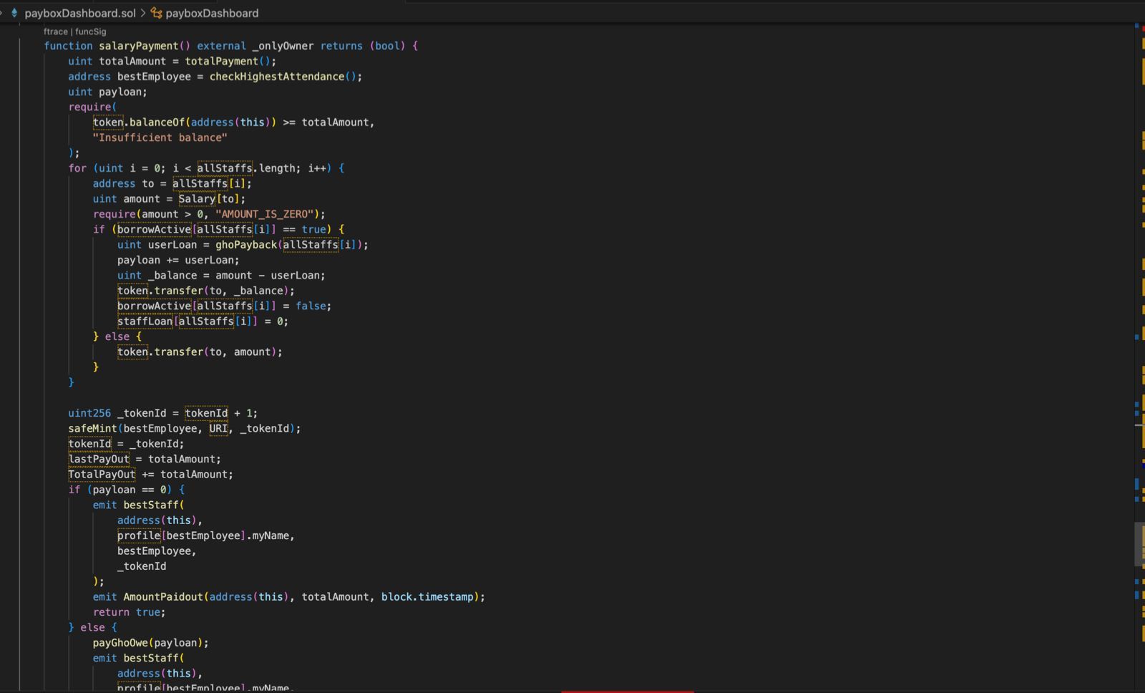Viewport: 1145px width, 693px height.
Task: Click the payGhoOwe(payloan) call
Action: [x=147, y=643]
